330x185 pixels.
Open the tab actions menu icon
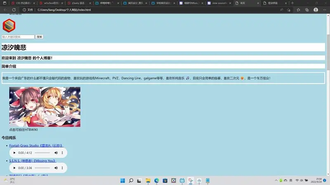(x=5, y=3)
